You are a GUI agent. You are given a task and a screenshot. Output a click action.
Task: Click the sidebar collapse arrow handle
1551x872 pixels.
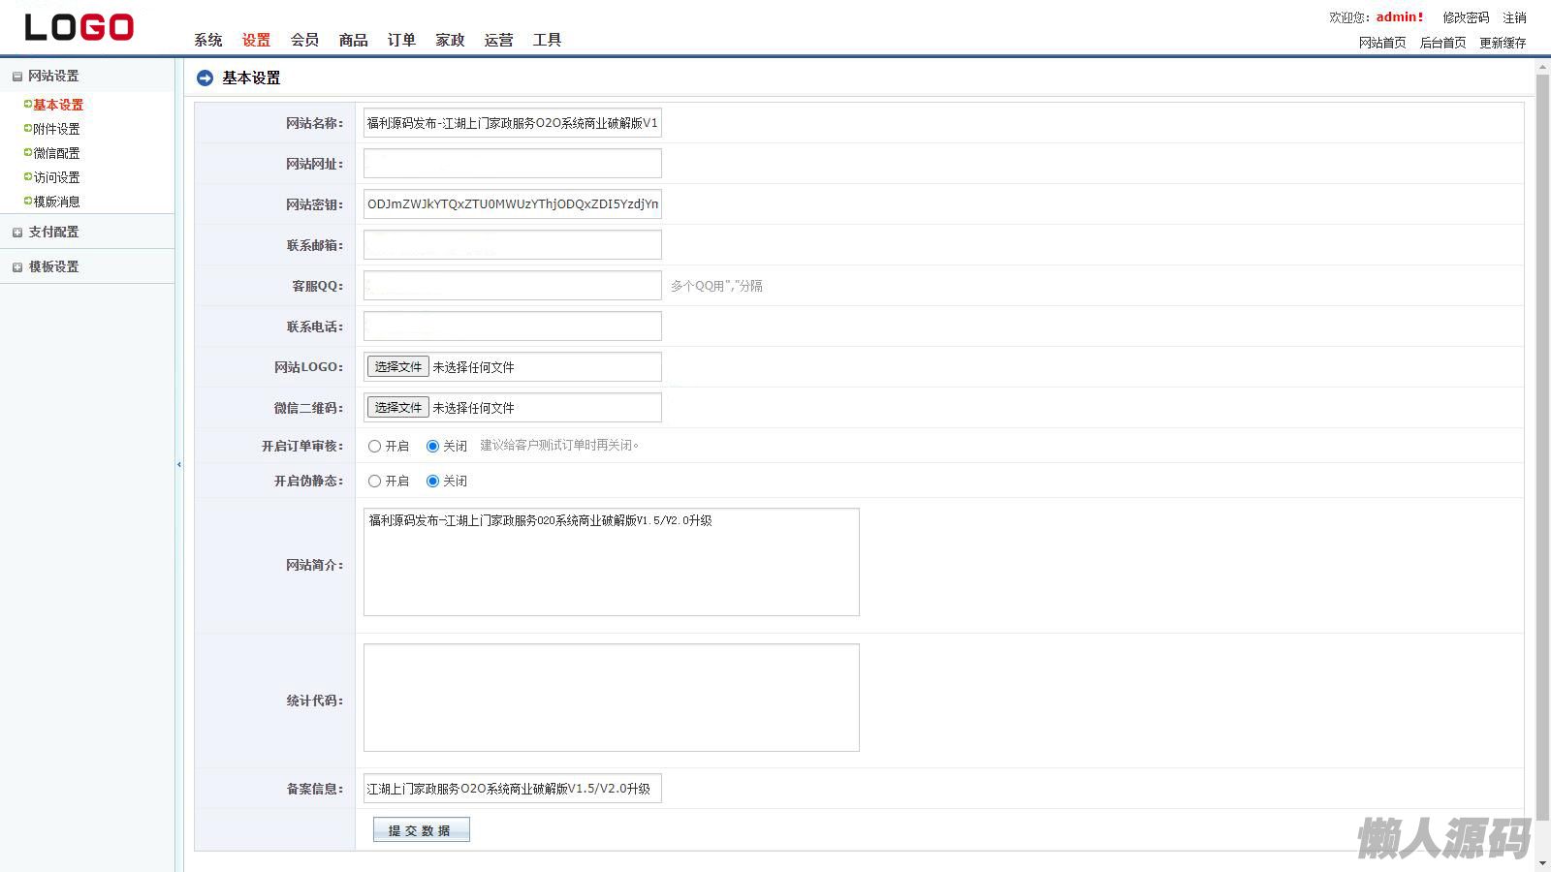179,465
